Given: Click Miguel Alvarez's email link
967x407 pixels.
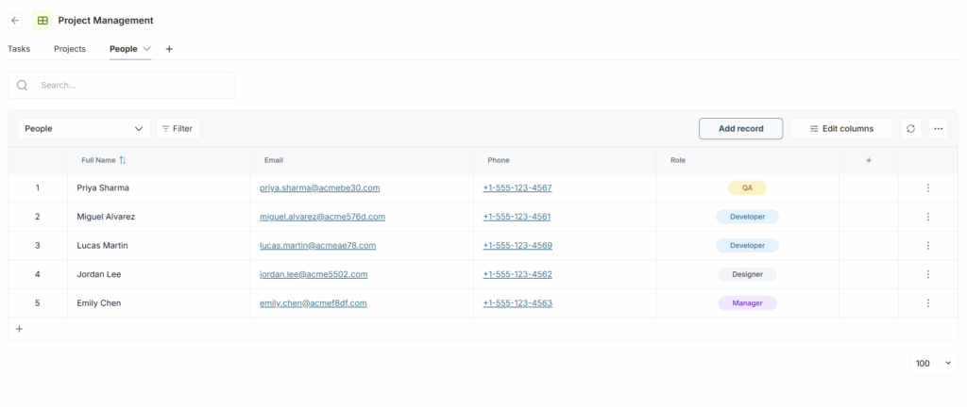Looking at the screenshot, I should tap(322, 217).
